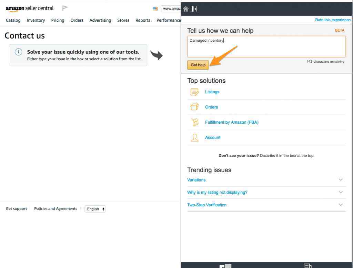Open the Listings solution link
353x268 pixels.
(212, 92)
